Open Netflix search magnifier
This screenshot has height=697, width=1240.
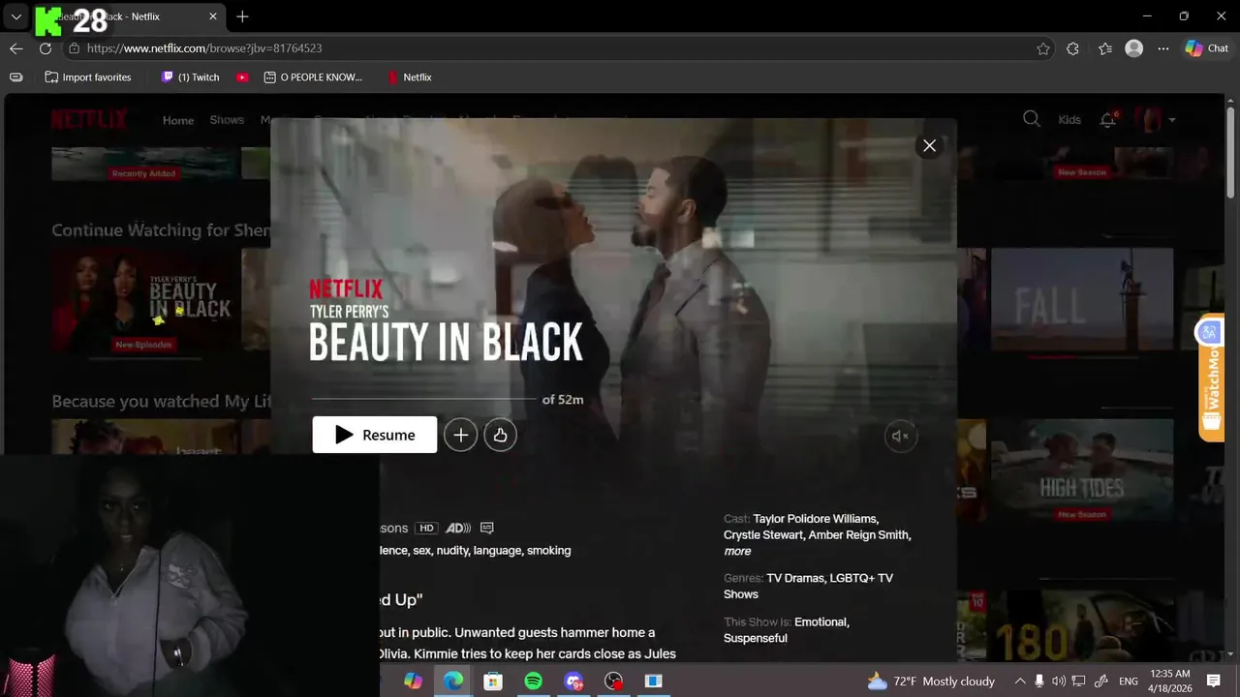click(1032, 119)
